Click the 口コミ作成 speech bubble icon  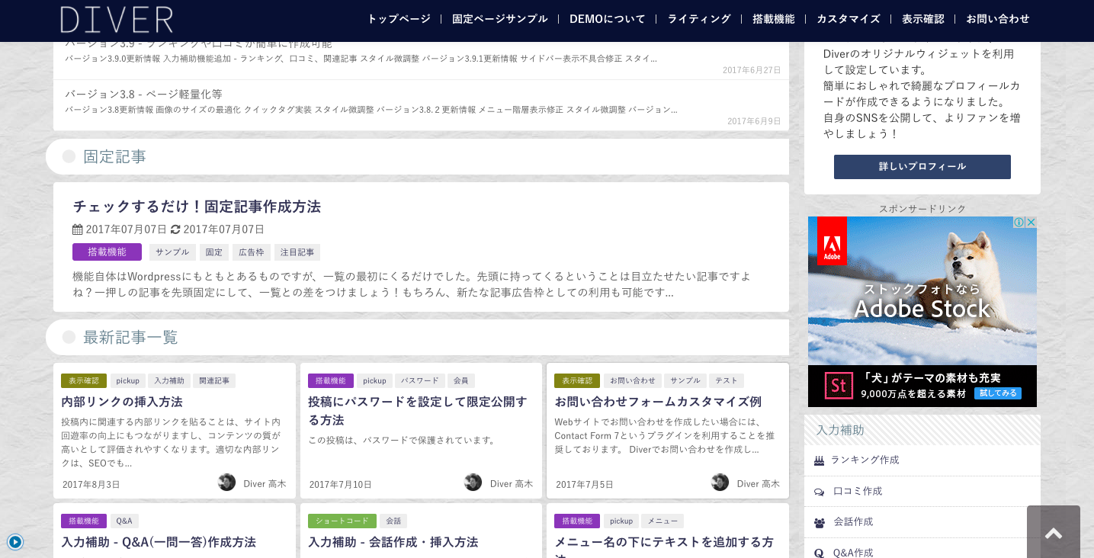819,492
